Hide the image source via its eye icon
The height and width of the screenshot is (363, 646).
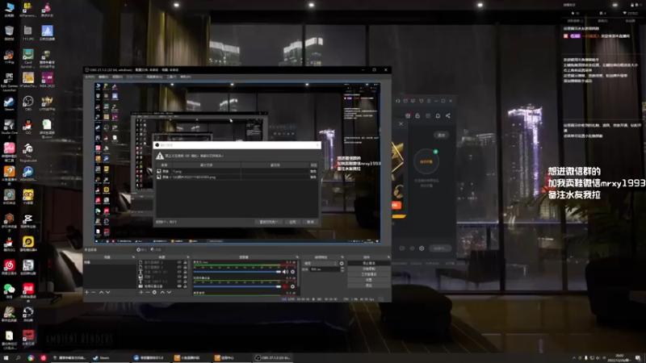click(179, 277)
